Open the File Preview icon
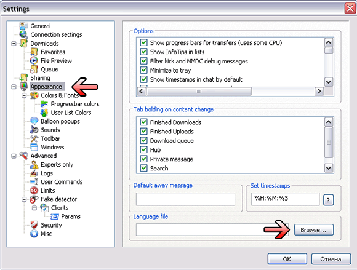Viewport: 357px width, 270px height. (34, 60)
